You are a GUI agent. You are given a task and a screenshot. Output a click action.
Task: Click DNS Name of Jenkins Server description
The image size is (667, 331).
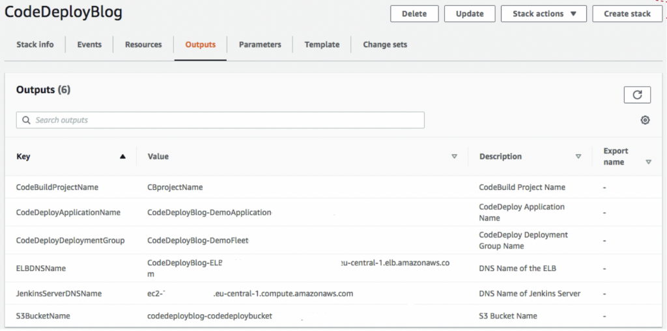[530, 294]
